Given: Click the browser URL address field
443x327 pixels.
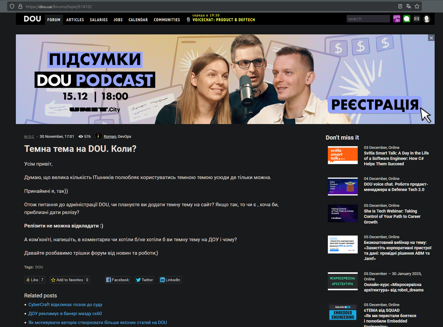Looking at the screenshot, I should 209,6.
